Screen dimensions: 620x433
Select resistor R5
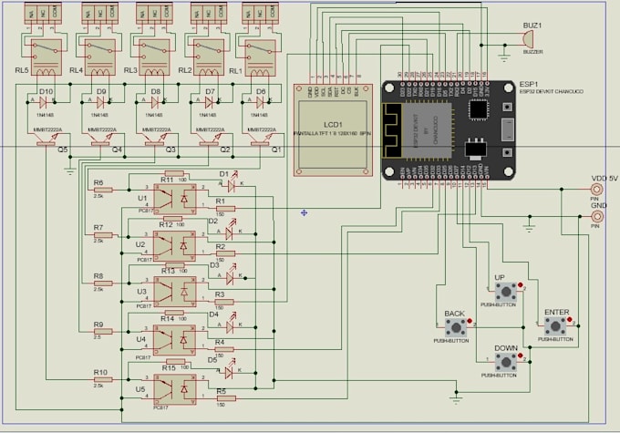click(x=226, y=398)
